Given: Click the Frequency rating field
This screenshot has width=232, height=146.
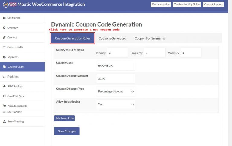Looking at the screenshot, I should pyautogui.click(x=155, y=53).
